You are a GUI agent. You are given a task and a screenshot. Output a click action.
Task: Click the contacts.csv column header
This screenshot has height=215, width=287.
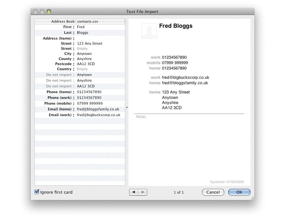100,21
